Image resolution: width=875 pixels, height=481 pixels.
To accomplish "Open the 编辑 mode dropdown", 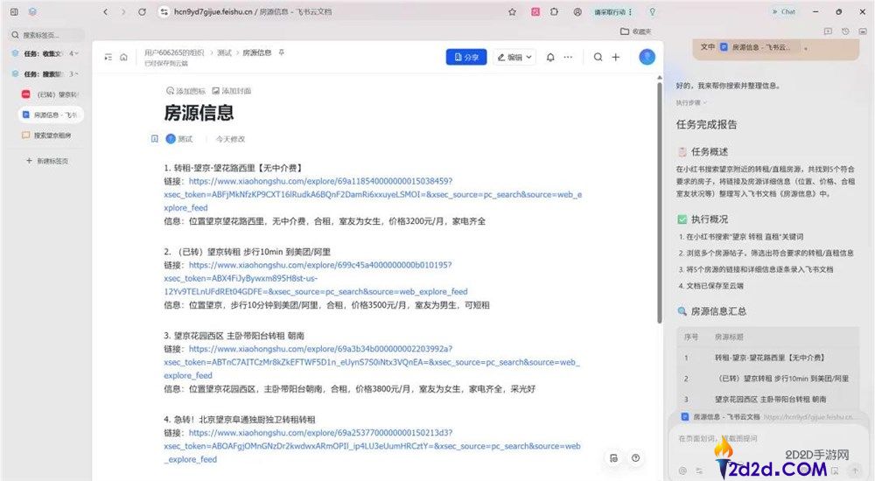I will (x=514, y=57).
